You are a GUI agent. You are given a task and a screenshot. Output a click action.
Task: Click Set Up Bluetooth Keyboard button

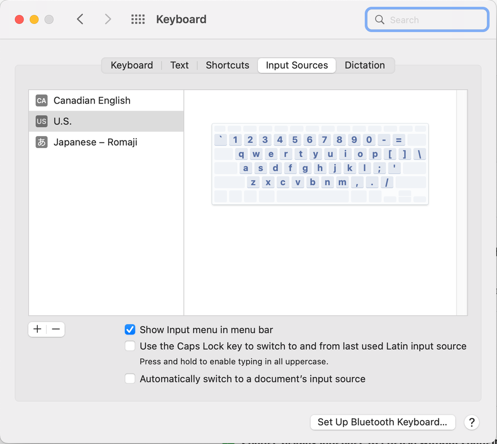[x=382, y=422]
